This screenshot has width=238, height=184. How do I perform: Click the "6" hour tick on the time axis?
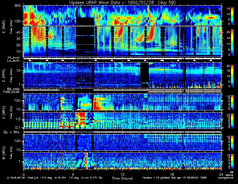tap(73, 174)
